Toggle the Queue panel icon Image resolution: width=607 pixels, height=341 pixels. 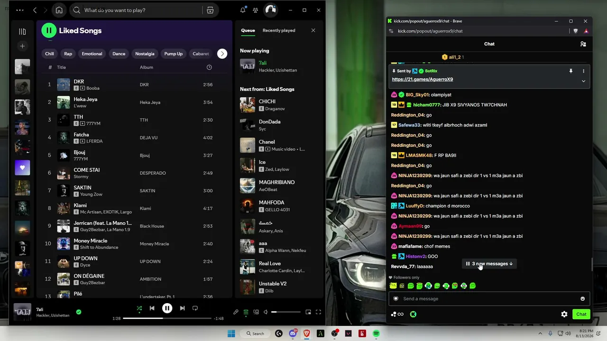click(246, 312)
